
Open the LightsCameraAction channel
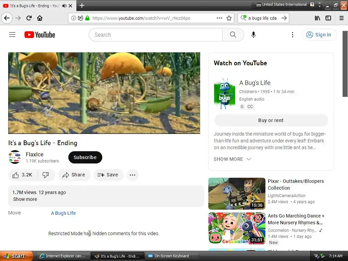tap(286, 195)
